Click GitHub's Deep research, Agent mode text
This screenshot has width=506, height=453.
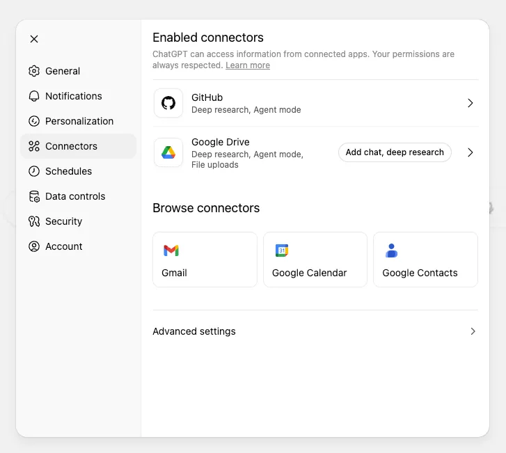click(246, 110)
